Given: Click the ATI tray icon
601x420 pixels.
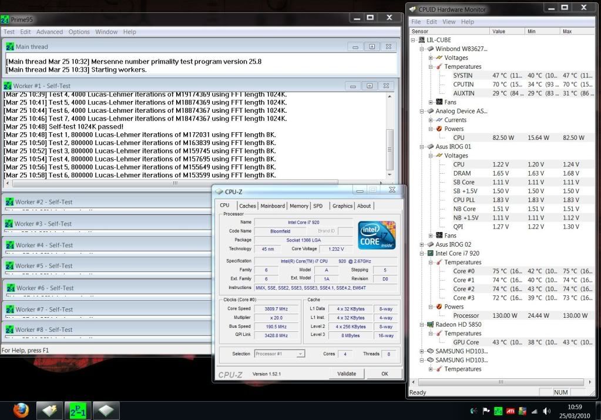Looking at the screenshot, I should (x=510, y=411).
